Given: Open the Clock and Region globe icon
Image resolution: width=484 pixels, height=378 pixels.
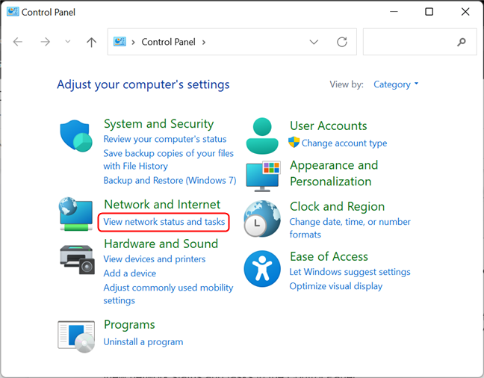Looking at the screenshot, I should (262, 219).
